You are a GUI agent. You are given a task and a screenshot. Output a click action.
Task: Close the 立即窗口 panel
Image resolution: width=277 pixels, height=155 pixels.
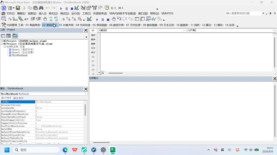[275, 79]
